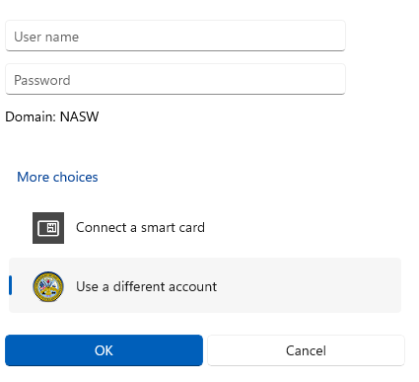Click the "Use a different account" text

tap(146, 286)
